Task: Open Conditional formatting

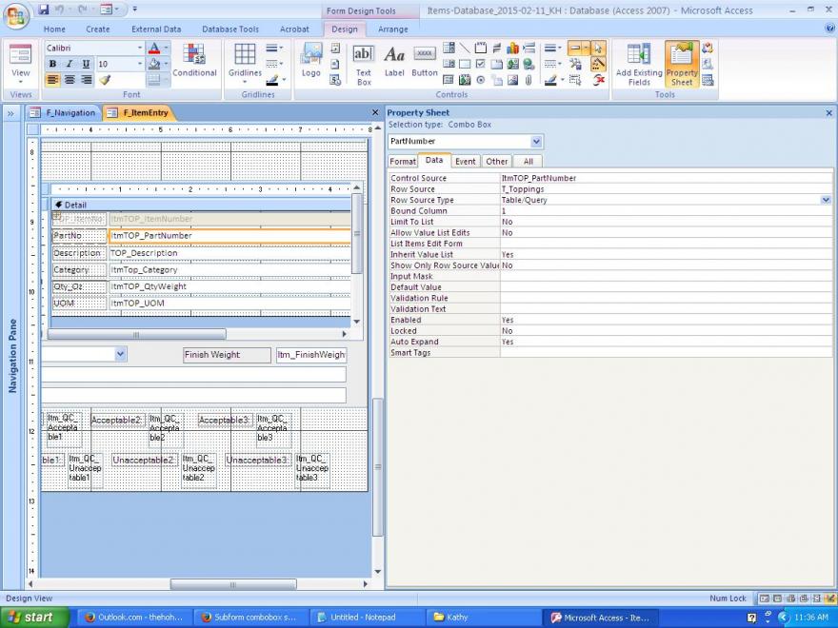Action: [194, 60]
